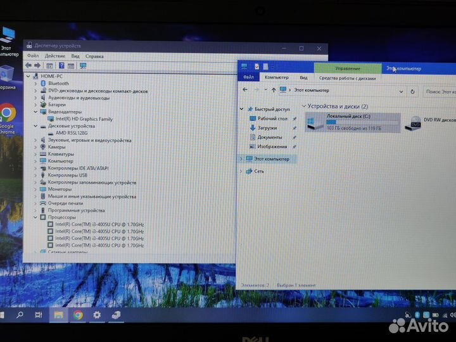Viewport: 456px width, 342px height.
Task: Open Действие menu in Device Manager
Action: [x=55, y=56]
